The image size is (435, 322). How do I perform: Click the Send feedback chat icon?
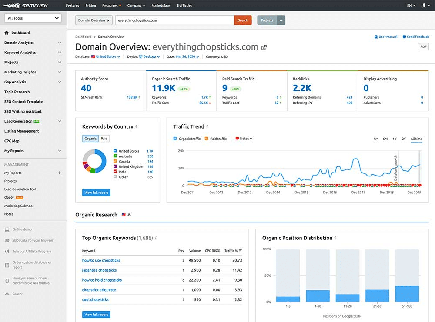tap(404, 37)
